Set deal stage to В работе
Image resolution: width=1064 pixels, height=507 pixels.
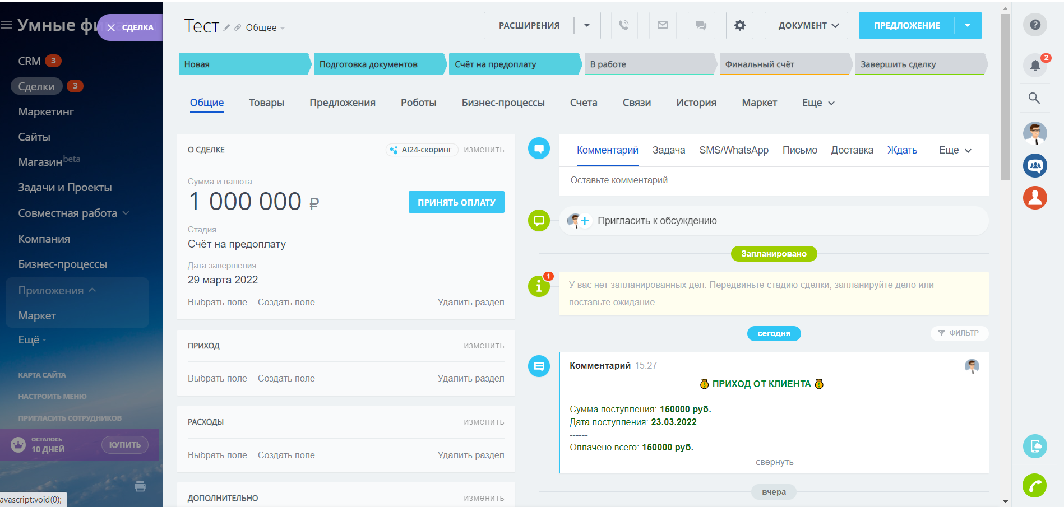649,64
